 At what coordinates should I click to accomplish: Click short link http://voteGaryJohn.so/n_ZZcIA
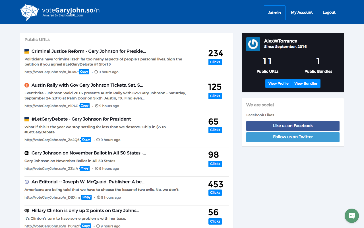click(51, 169)
